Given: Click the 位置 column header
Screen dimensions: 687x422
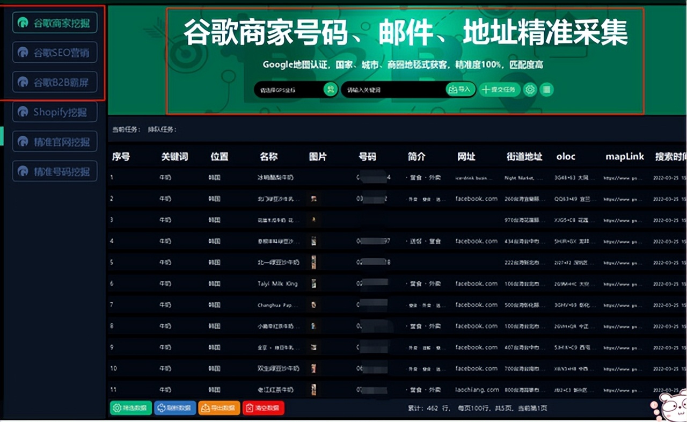Looking at the screenshot, I should (220, 157).
